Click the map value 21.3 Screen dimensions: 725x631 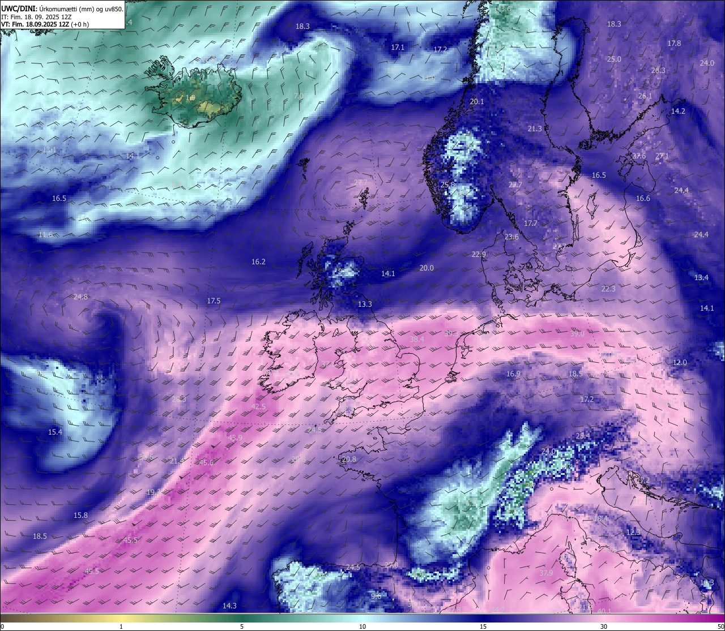click(535, 129)
